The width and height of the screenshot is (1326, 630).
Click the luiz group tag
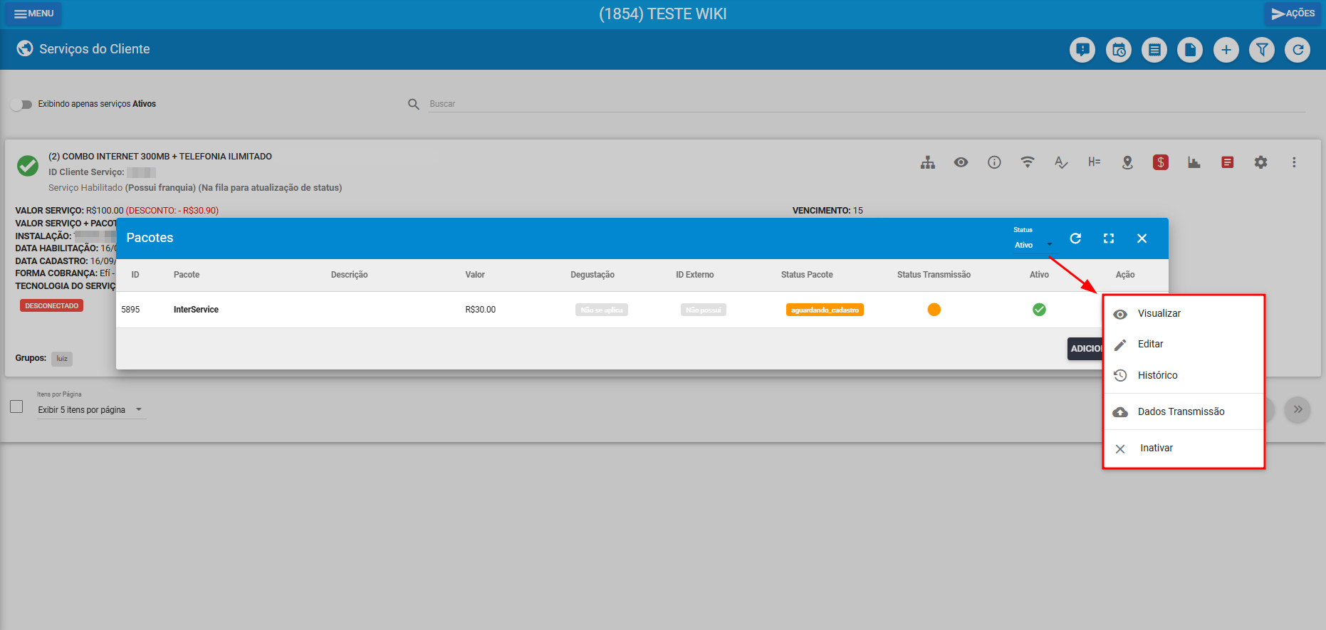[62, 359]
